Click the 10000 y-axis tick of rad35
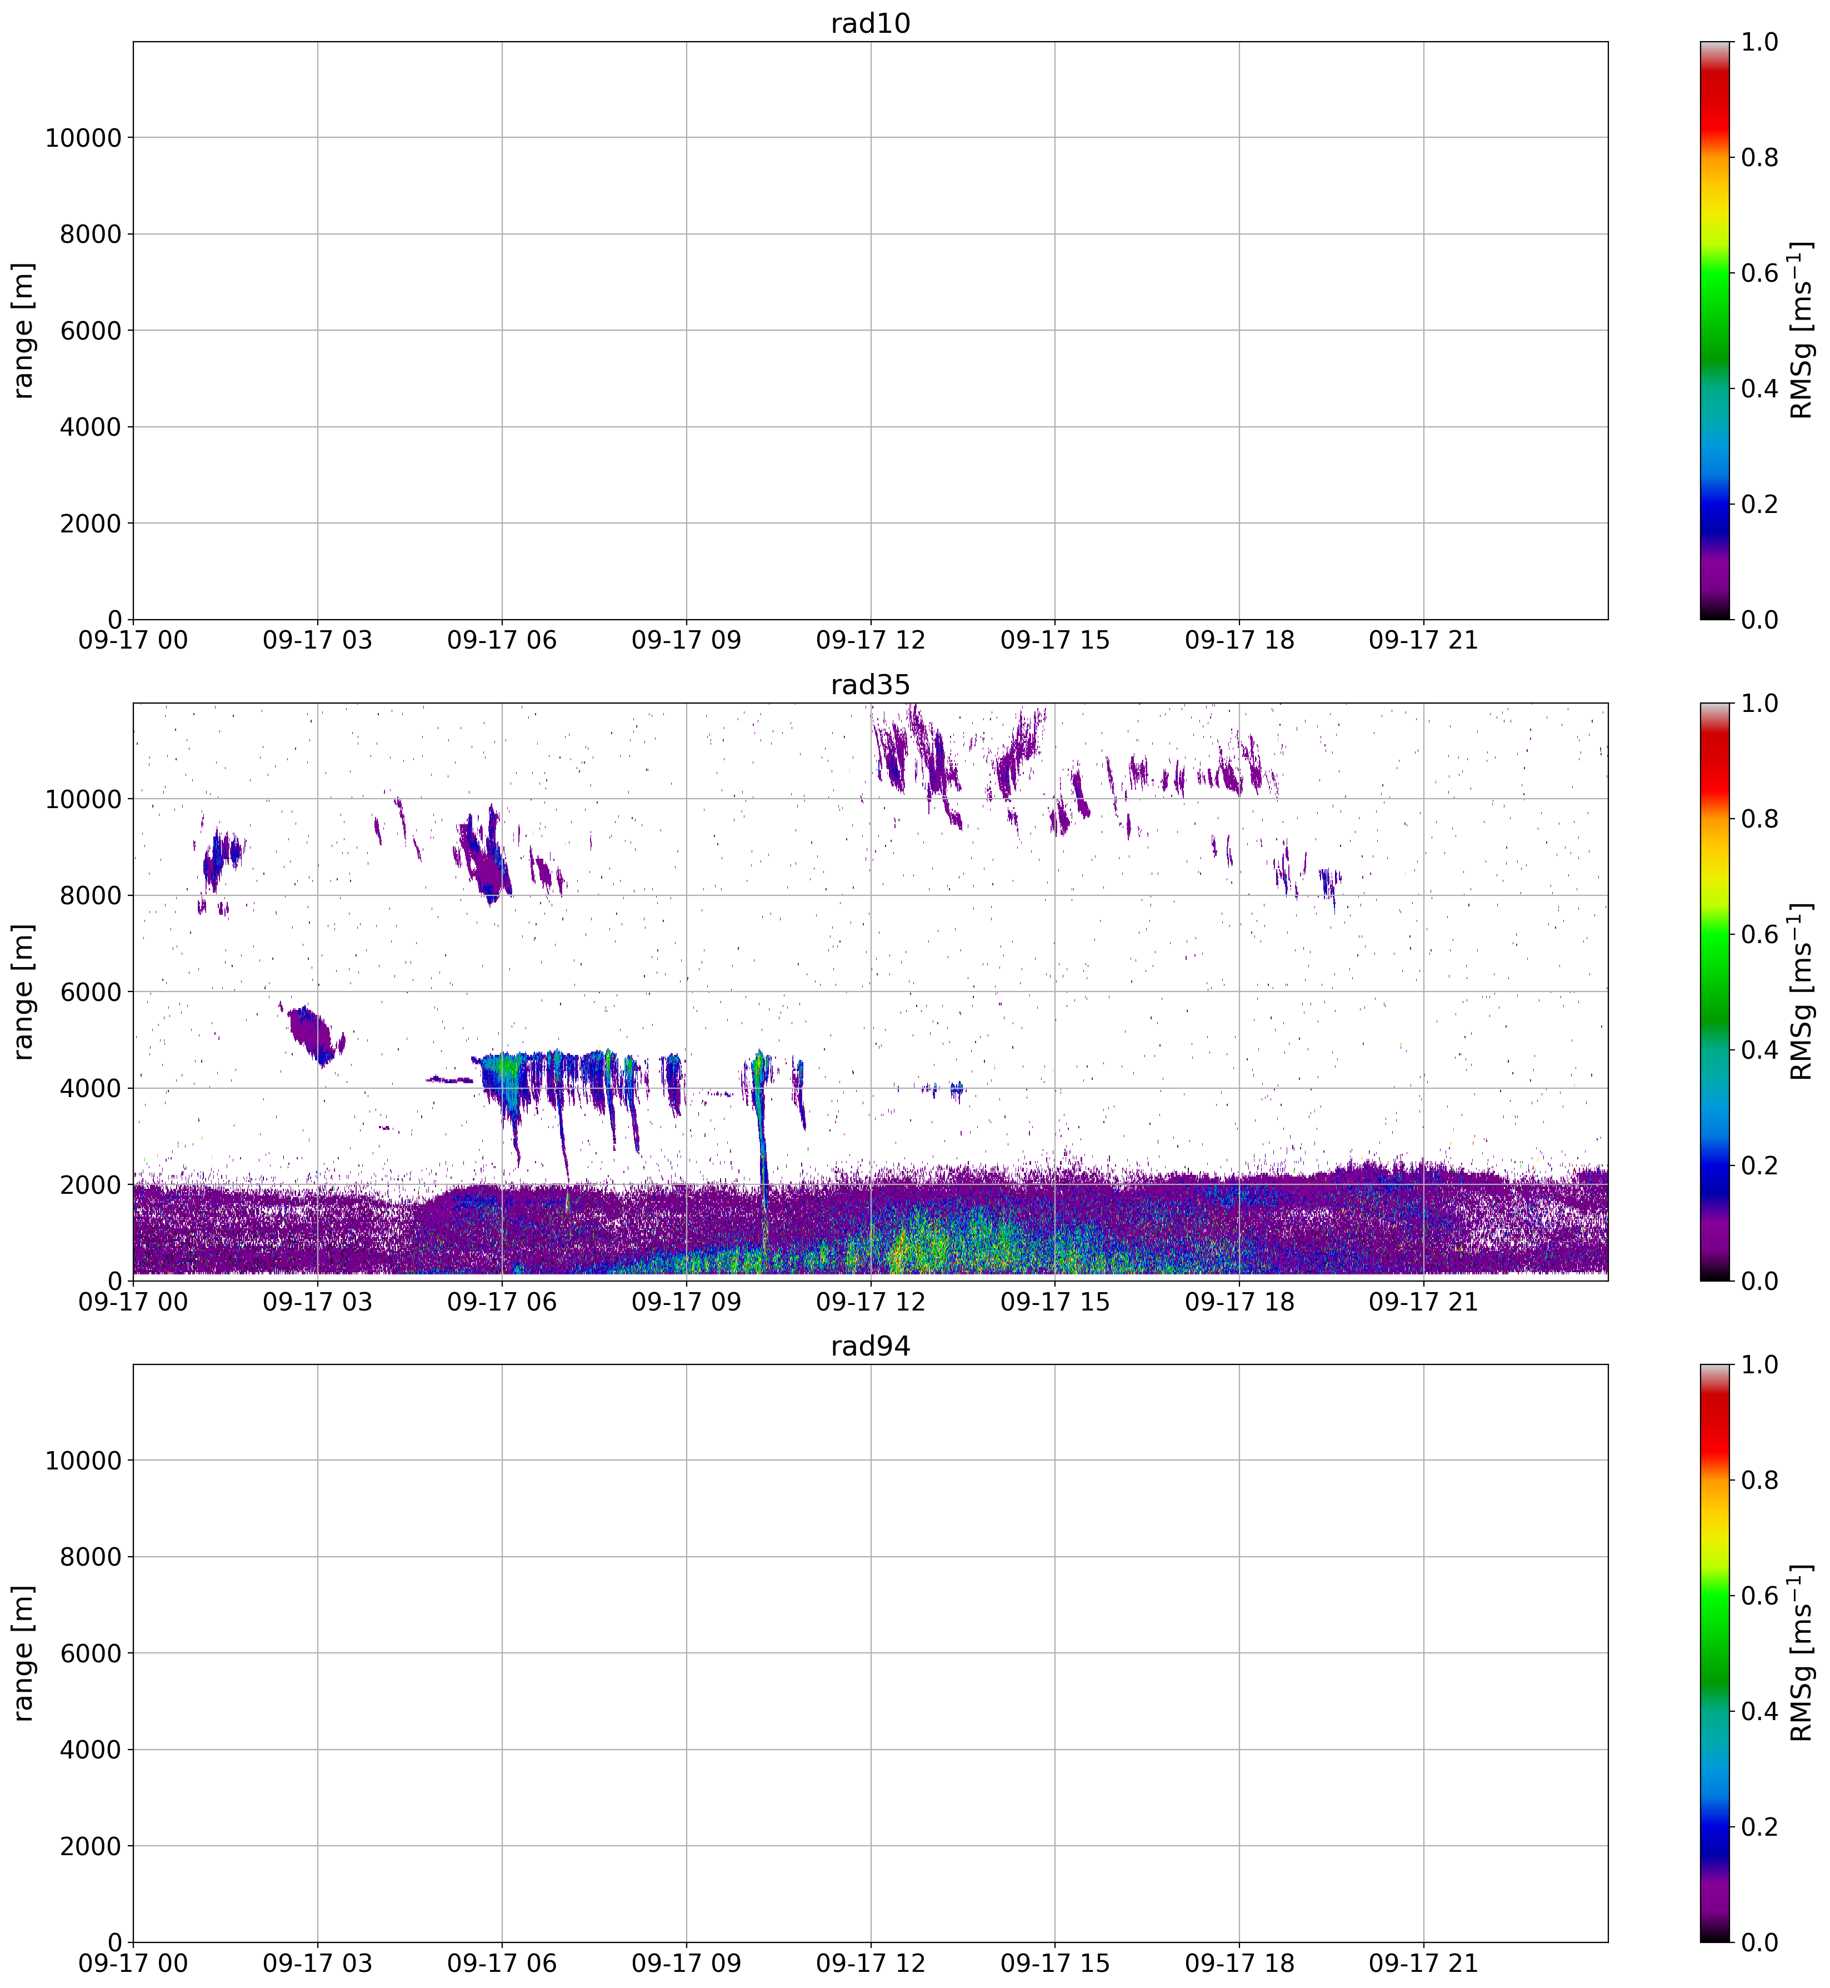The height and width of the screenshot is (1988, 1830). click(x=83, y=799)
